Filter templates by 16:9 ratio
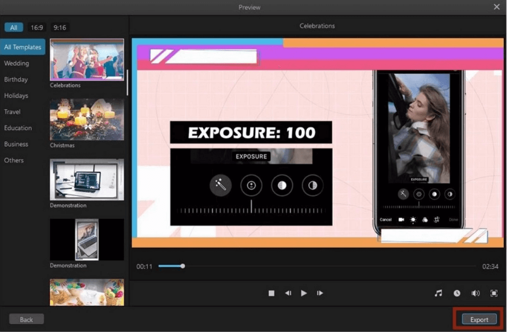The image size is (508, 332). point(36,28)
